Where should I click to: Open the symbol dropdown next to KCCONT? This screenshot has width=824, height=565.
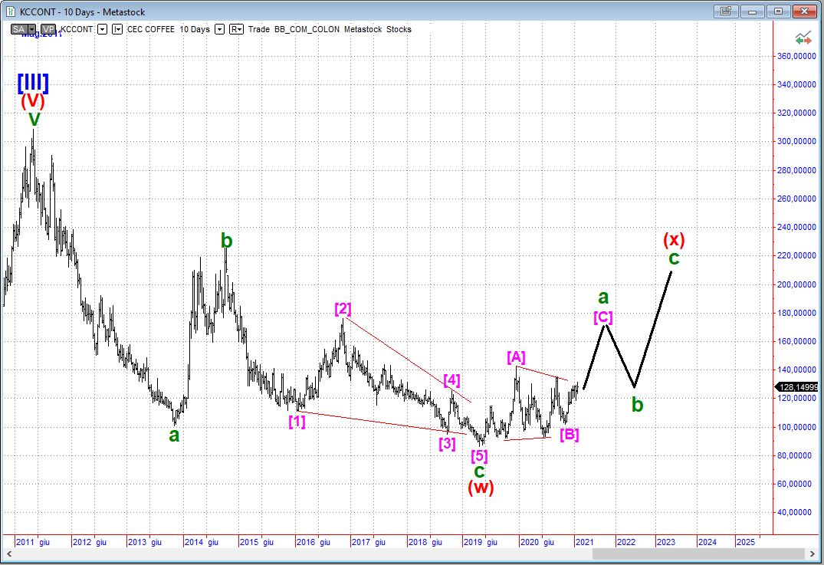[x=103, y=29]
